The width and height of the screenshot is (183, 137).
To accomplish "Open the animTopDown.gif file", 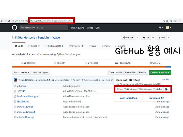I will [x=25, y=117].
